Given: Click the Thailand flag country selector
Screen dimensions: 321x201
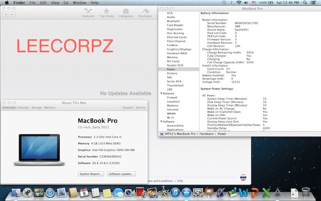Looking at the screenshot, I should (x=243, y=177).
